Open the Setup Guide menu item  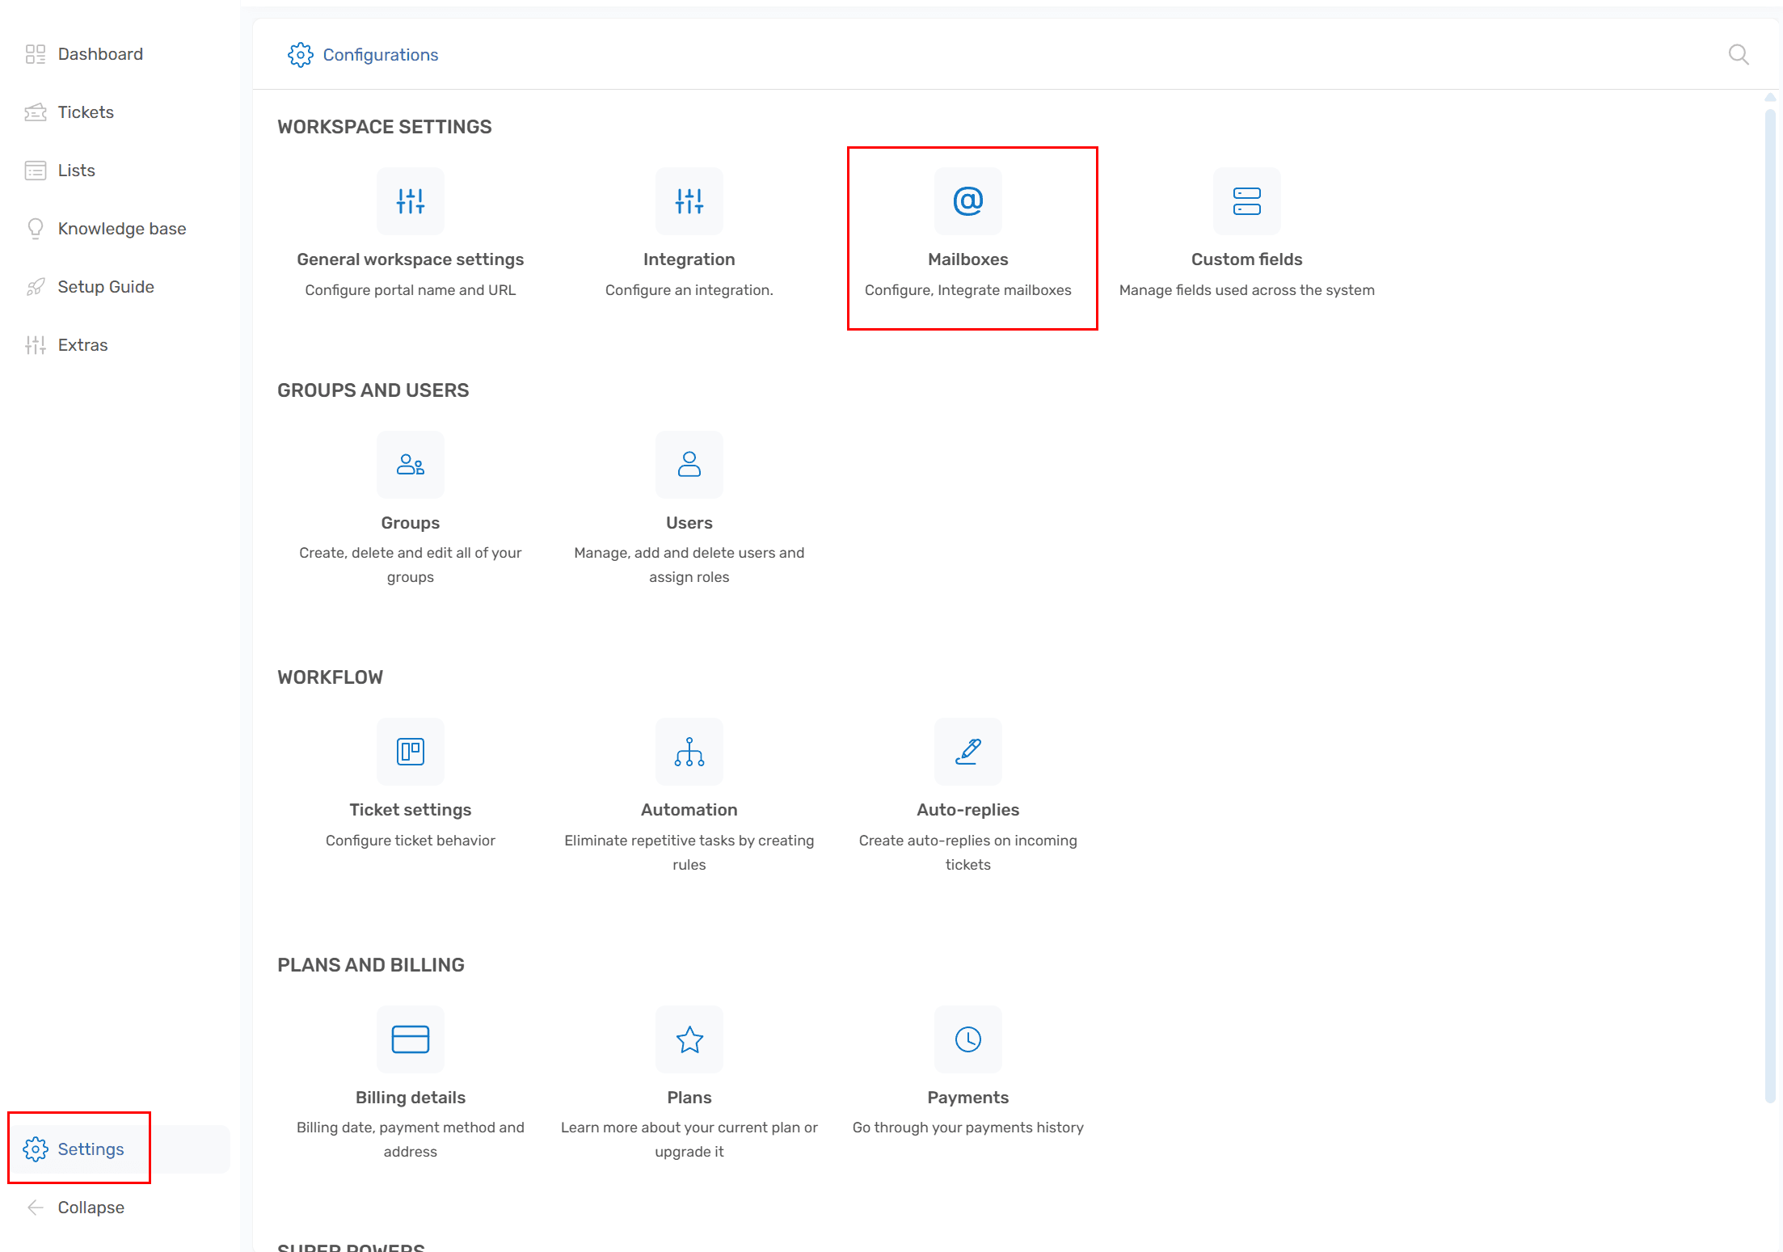[x=105, y=287]
